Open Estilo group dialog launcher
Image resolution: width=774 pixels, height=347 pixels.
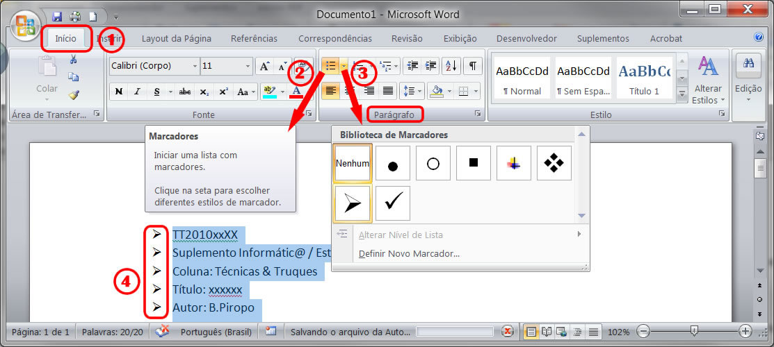pos(722,114)
